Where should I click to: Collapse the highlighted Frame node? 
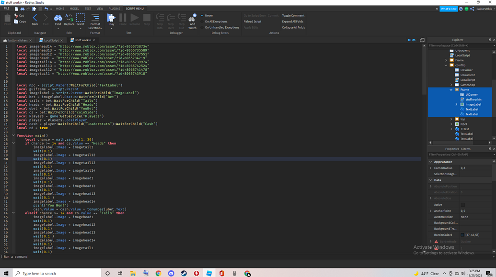[451, 89]
